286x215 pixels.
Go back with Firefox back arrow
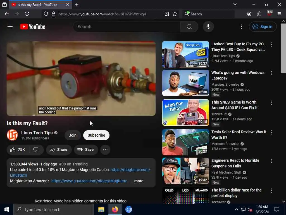7,14
